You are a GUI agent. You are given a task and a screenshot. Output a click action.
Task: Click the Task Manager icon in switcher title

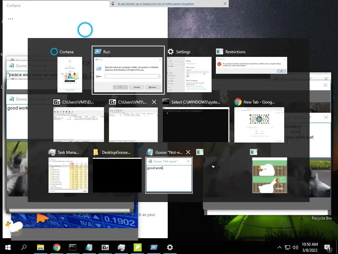tap(52, 152)
